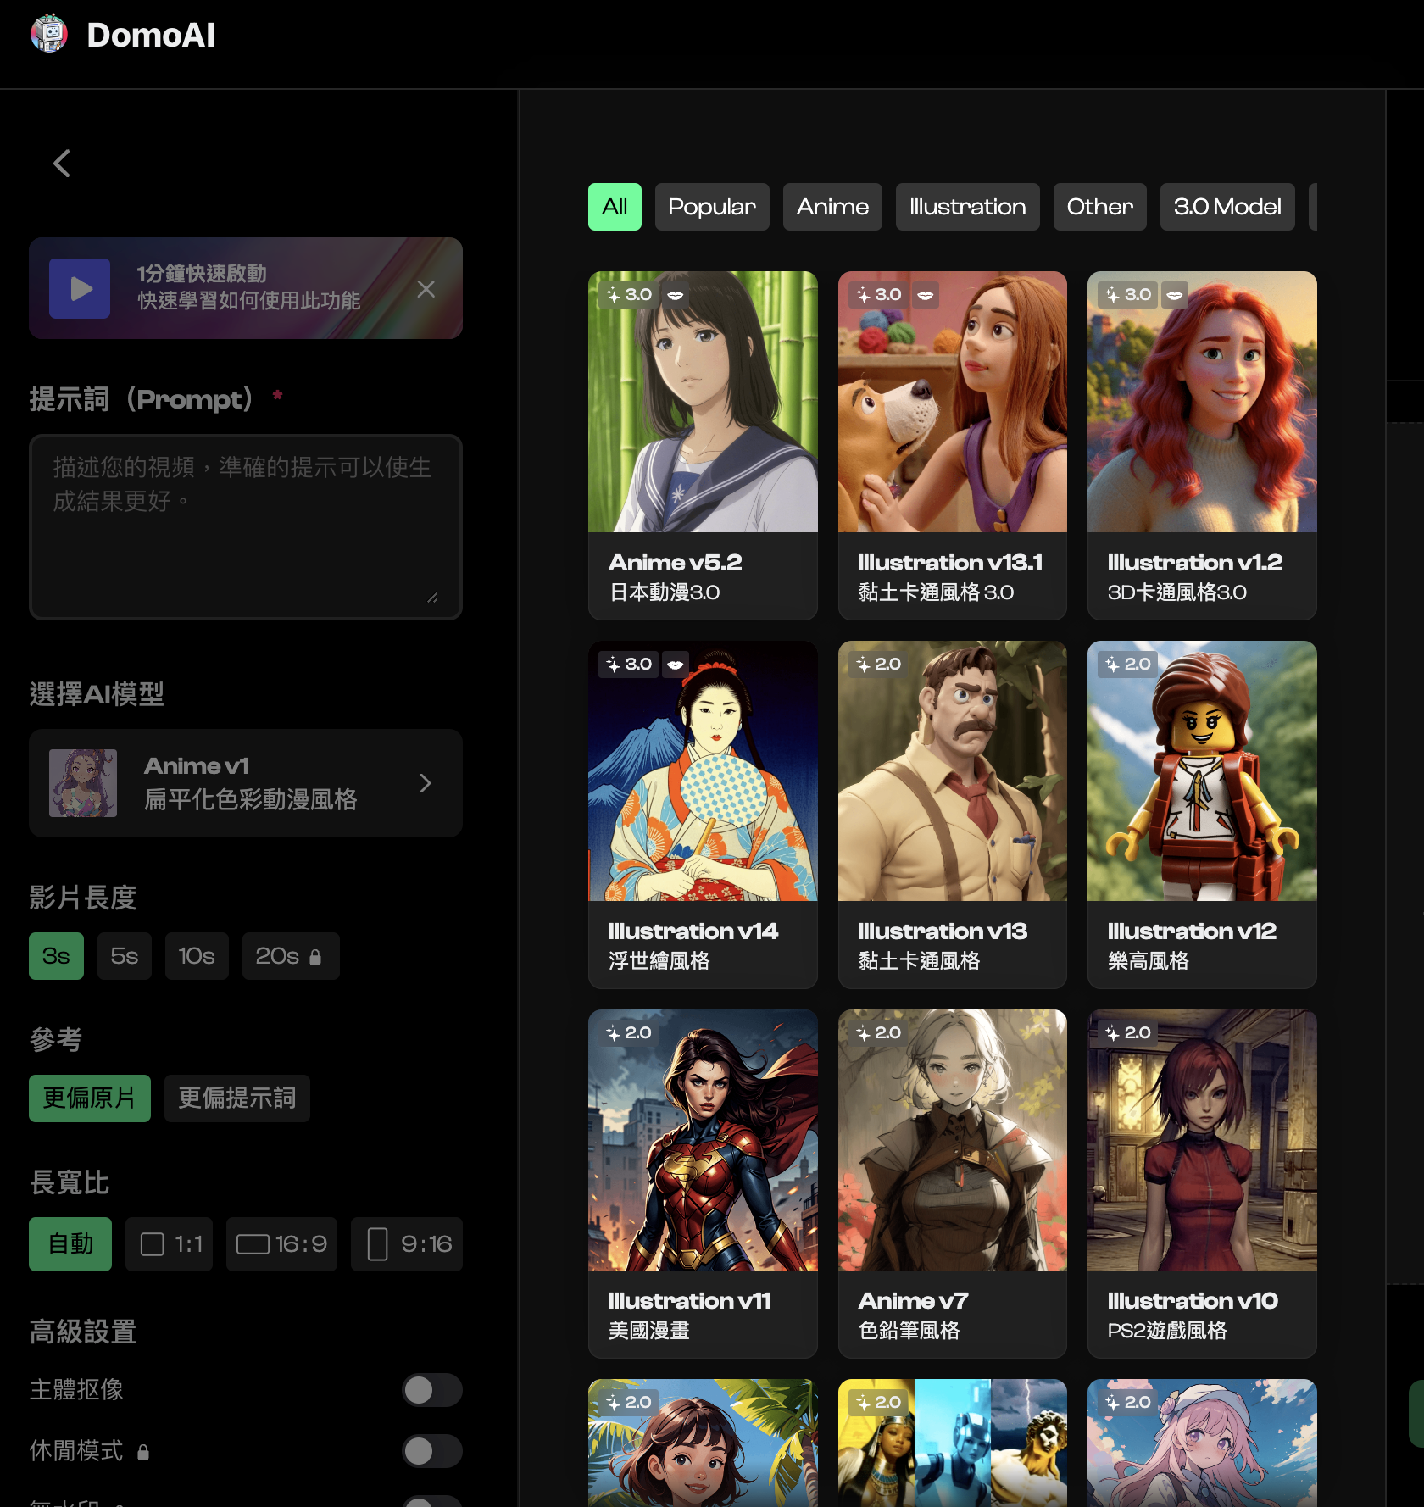Set aspect ratio to 1:1
The height and width of the screenshot is (1507, 1424).
[x=169, y=1244]
